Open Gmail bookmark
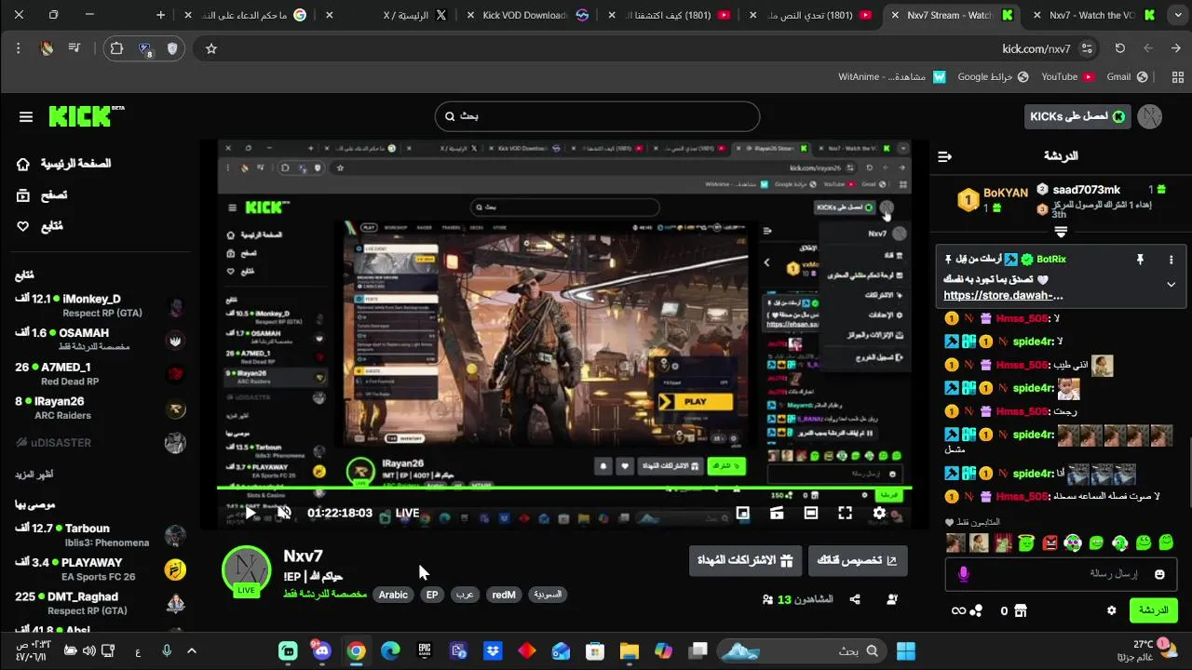Image resolution: width=1192 pixels, height=670 pixels. tap(1128, 77)
